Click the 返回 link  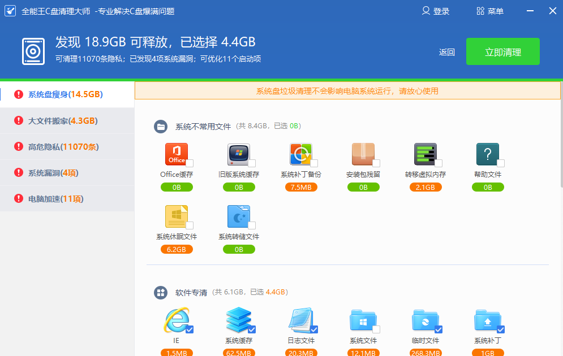coord(447,53)
